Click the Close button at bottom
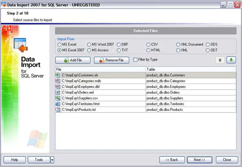Viewport: 242px width, 167px height. [x=227, y=160]
